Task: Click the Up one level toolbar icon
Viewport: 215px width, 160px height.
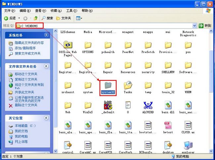Action: pyautogui.click(x=35, y=18)
